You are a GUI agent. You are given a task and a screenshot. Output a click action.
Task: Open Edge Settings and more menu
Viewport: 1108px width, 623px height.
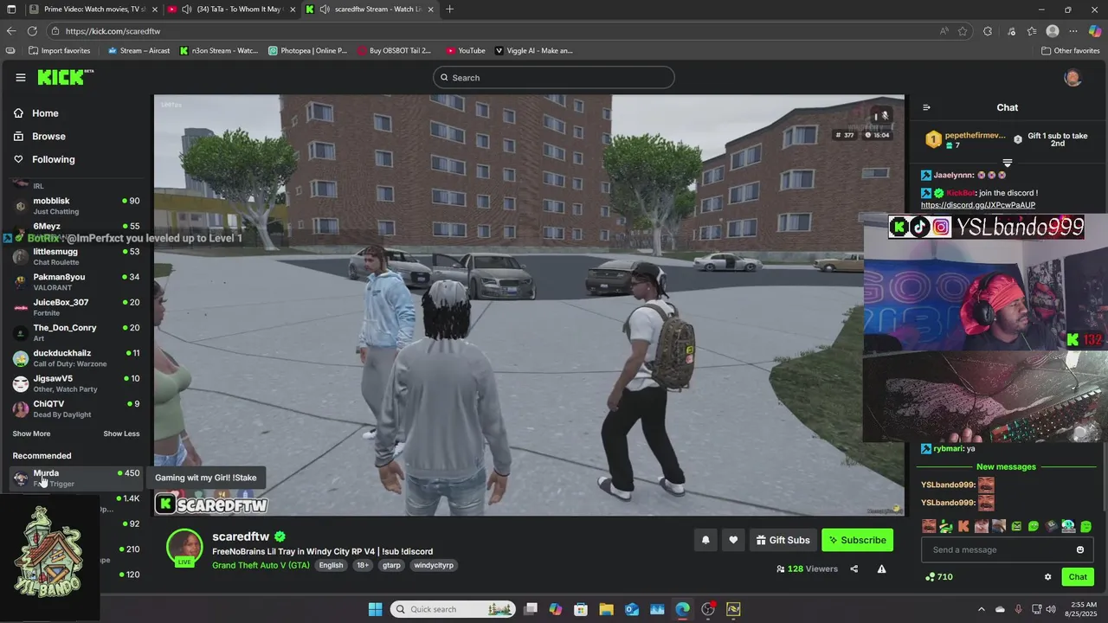click(1073, 31)
